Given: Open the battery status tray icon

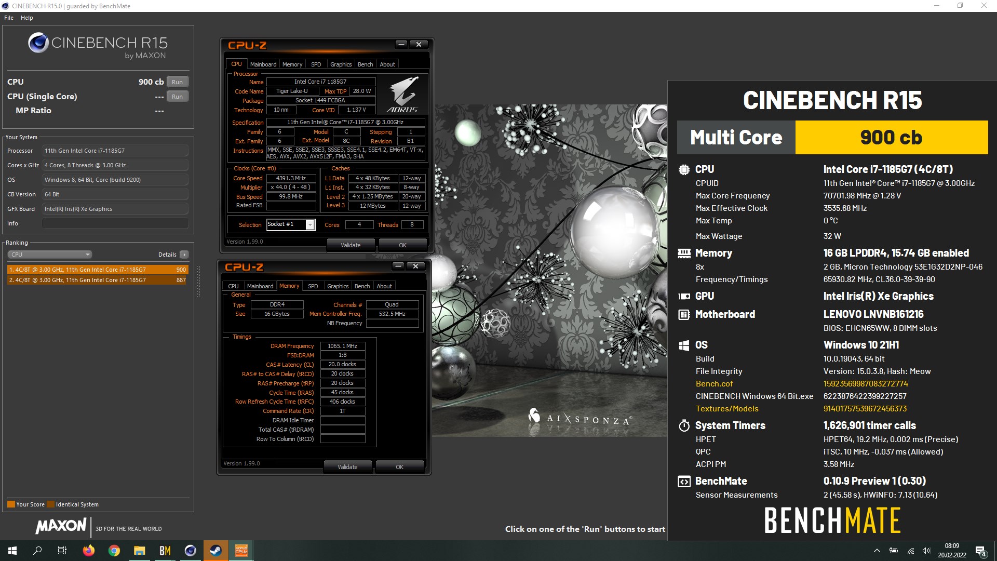Looking at the screenshot, I should click(x=894, y=551).
